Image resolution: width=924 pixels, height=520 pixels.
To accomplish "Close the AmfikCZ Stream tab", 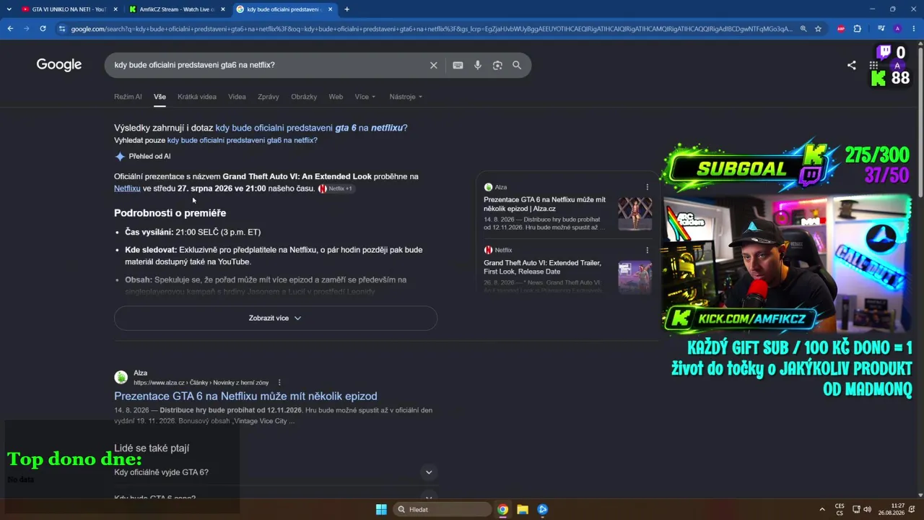I will [x=223, y=9].
